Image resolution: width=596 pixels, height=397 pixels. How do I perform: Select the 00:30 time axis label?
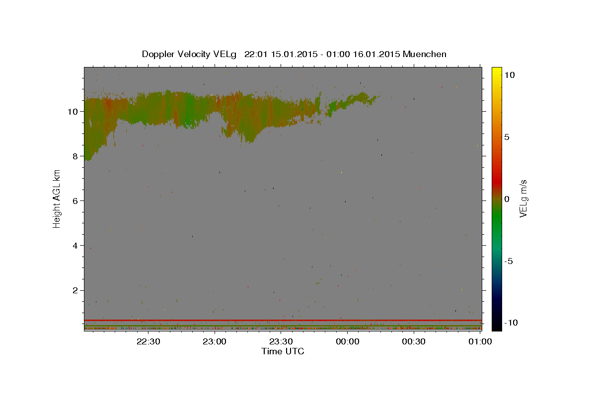(414, 341)
